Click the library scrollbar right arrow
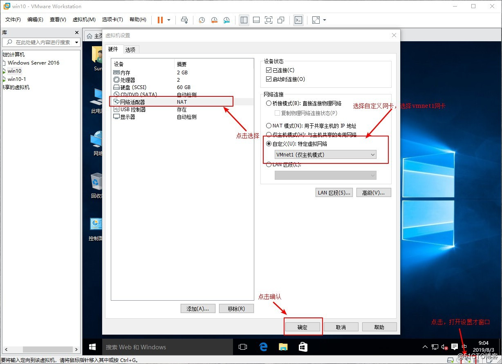Viewport: 502px width, 364px height. [x=76, y=349]
